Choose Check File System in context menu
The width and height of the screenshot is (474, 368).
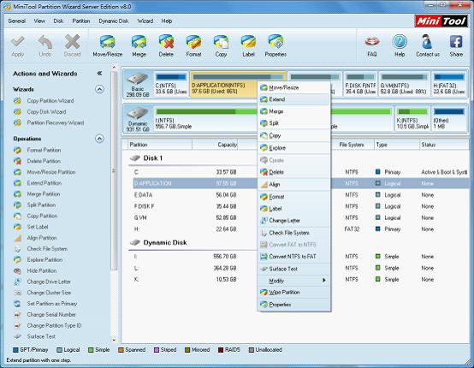293,233
